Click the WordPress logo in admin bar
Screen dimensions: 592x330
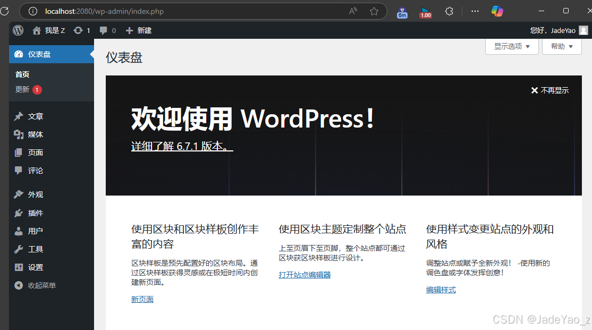(18, 31)
